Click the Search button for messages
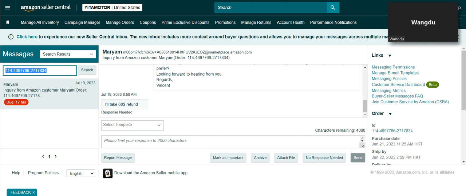 pos(87,70)
